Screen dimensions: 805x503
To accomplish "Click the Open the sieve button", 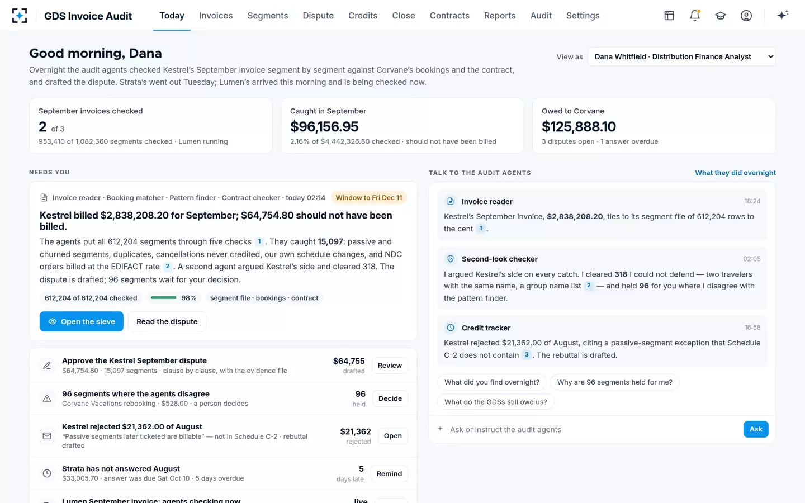I will 82,321.
